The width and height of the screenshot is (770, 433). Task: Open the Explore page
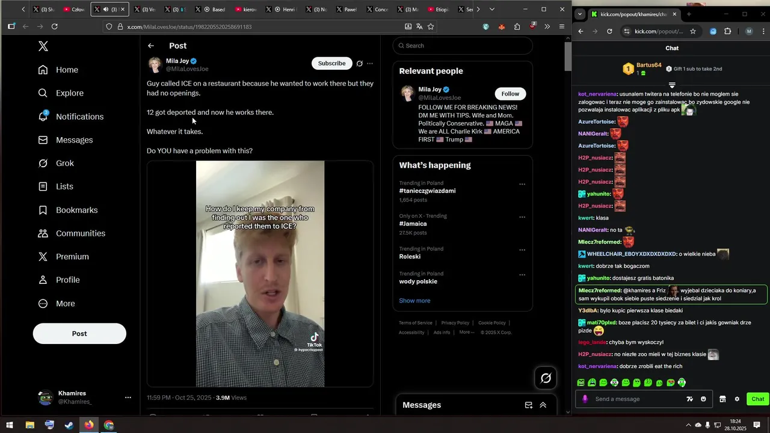[61, 93]
